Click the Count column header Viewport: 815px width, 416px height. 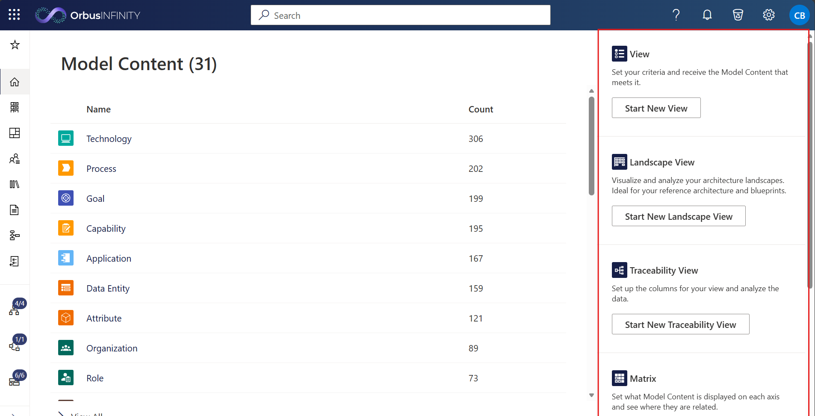point(481,109)
